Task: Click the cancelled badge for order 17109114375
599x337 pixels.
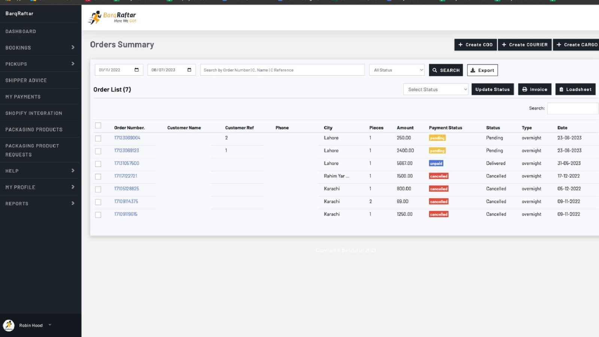Action: pos(438,202)
